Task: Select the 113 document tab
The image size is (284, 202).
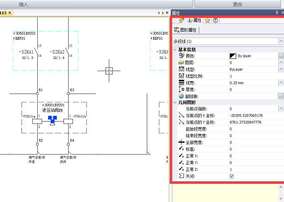Action: (3, 13)
